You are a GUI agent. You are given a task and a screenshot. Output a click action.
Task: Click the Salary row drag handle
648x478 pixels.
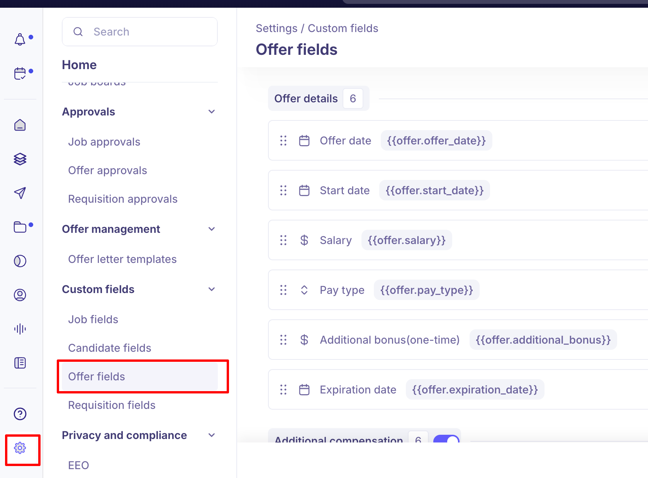click(283, 240)
